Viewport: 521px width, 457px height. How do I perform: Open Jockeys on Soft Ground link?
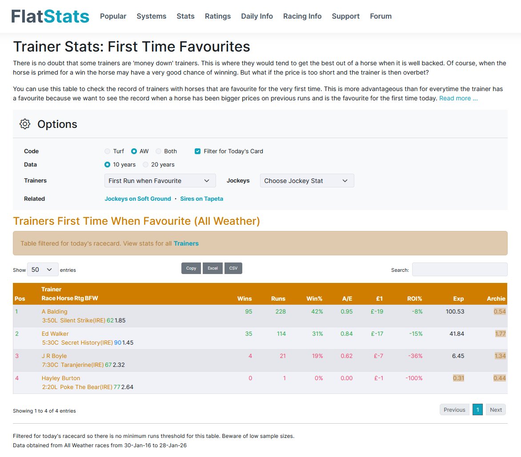pos(137,199)
